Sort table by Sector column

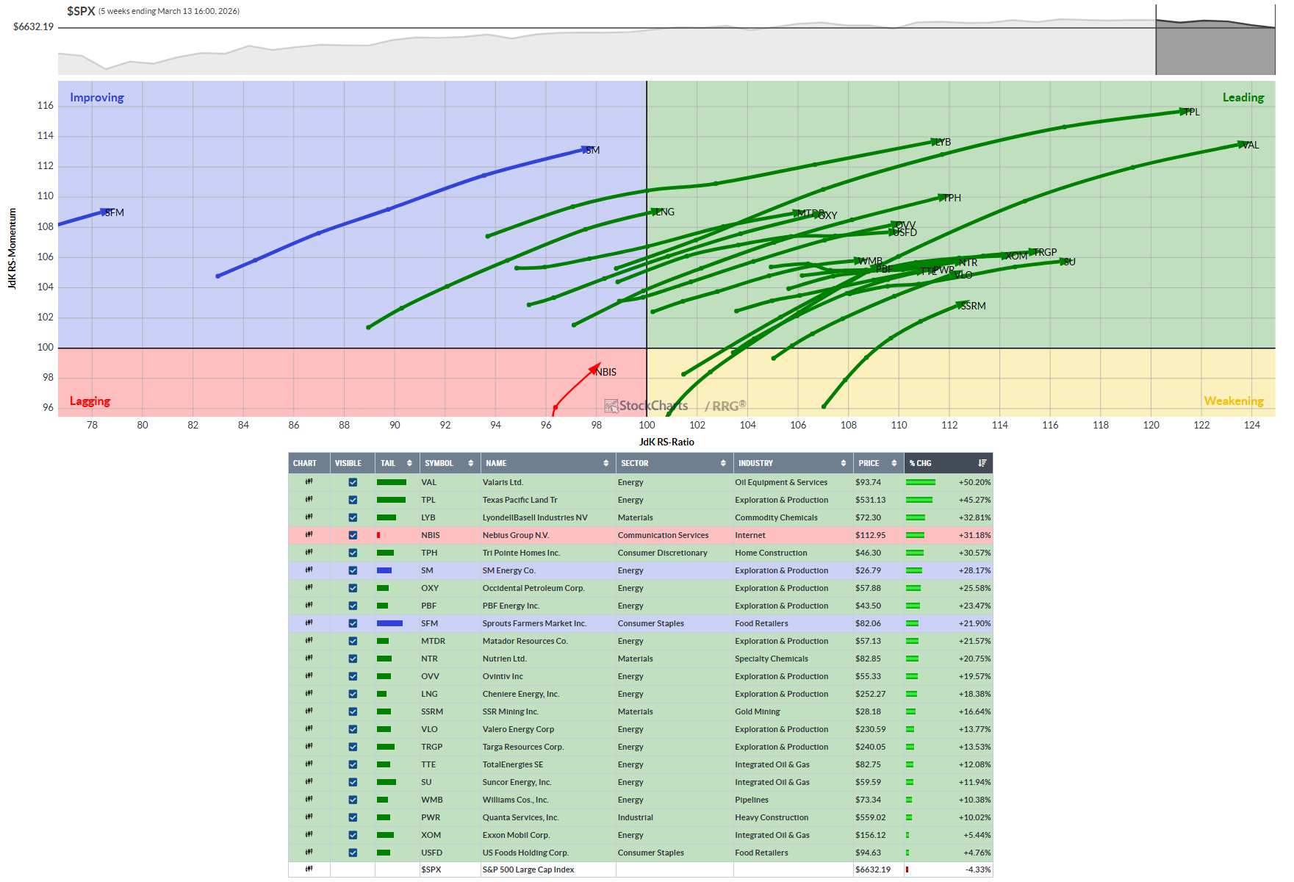coord(674,463)
